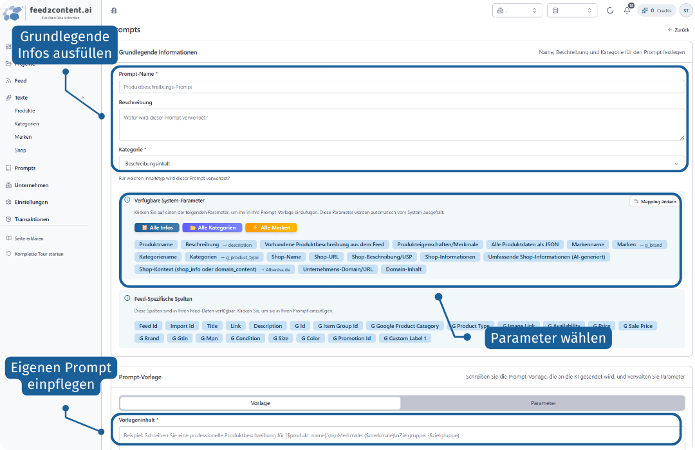Insert the orange Alle Marken parameter

271,228
